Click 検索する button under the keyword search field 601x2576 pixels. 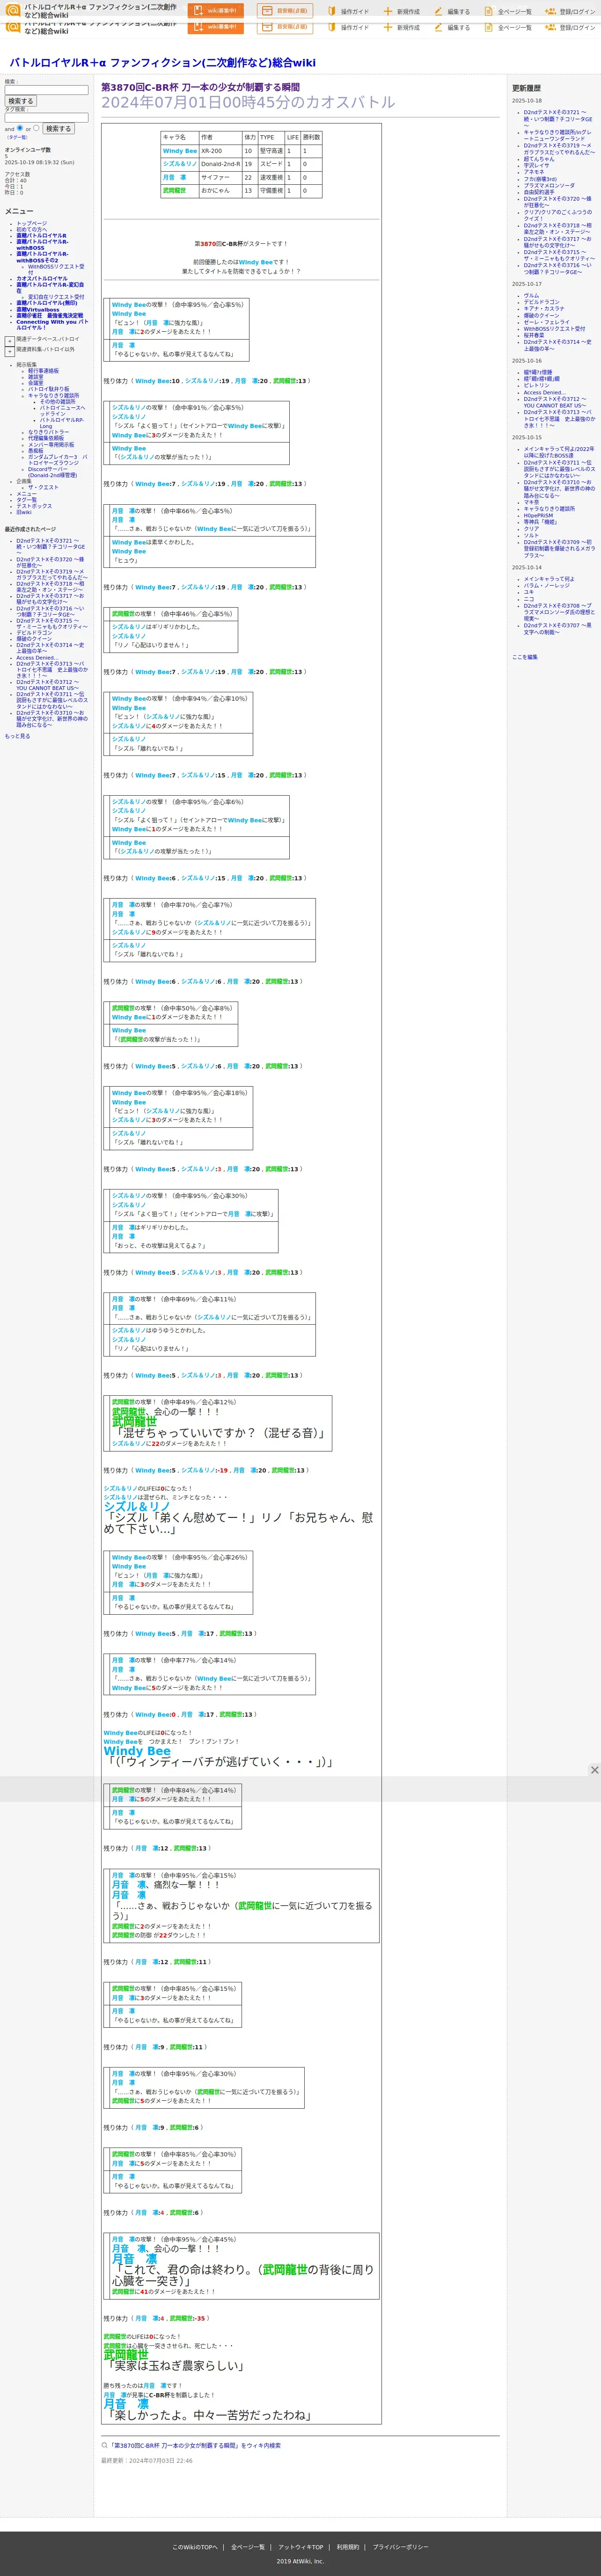click(20, 101)
